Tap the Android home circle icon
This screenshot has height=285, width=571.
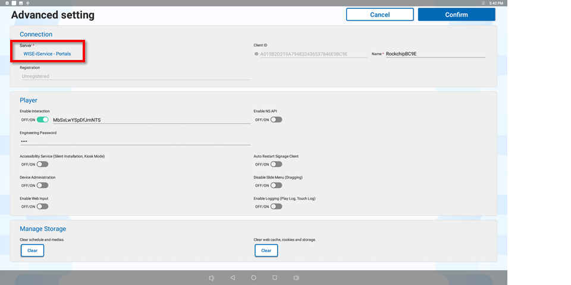coord(253,277)
